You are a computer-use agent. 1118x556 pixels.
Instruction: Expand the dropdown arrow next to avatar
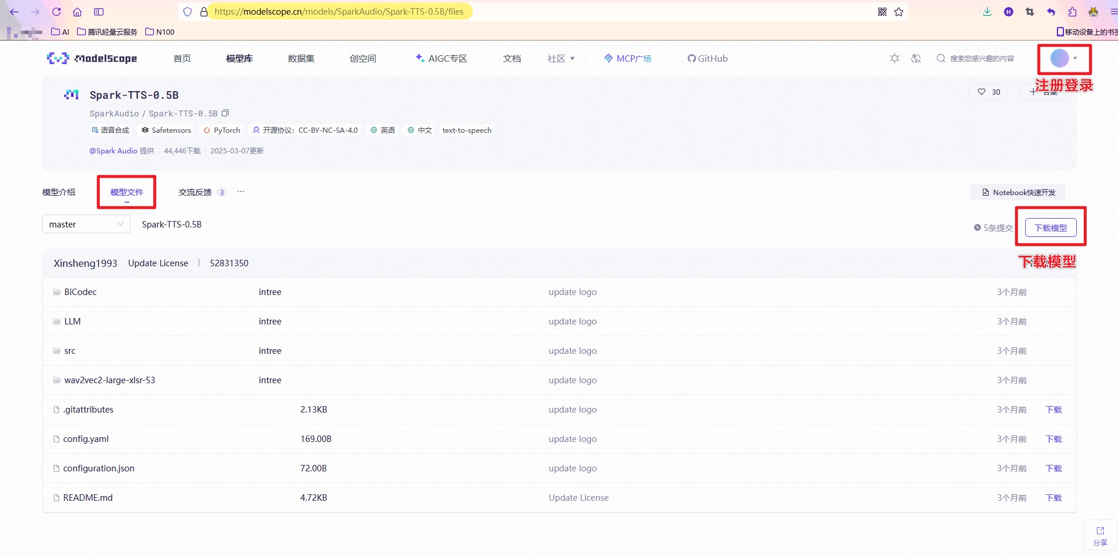click(x=1075, y=58)
